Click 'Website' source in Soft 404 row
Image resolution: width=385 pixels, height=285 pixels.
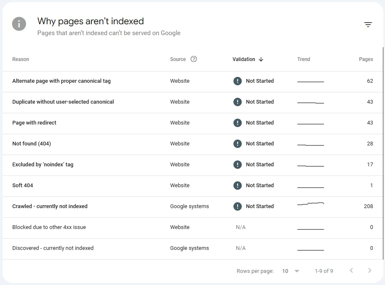click(x=180, y=185)
